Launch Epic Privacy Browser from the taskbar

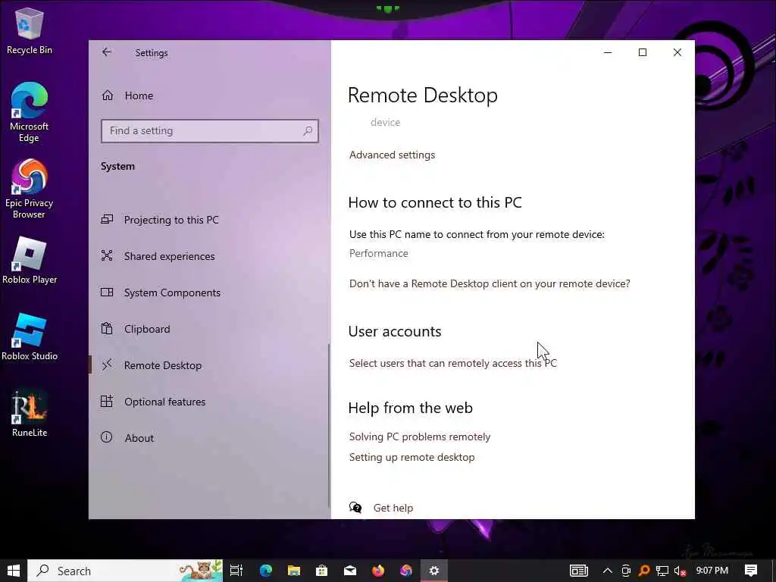coord(406,571)
